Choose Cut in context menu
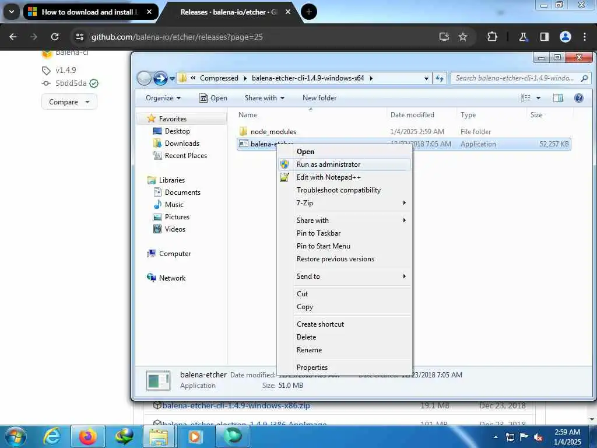The height and width of the screenshot is (448, 597). click(345, 294)
